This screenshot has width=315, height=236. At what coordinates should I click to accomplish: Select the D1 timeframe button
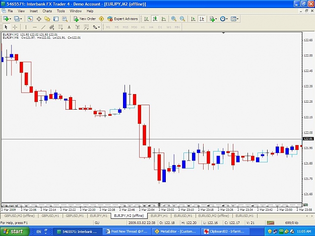160,27
